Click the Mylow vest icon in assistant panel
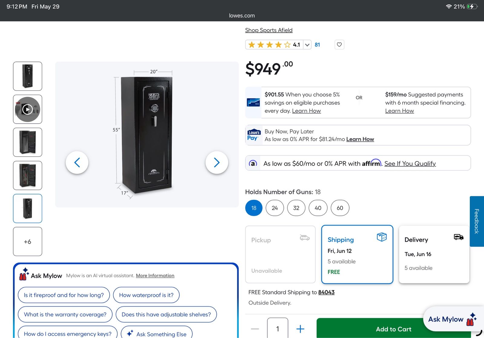484x338 pixels. click(24, 274)
